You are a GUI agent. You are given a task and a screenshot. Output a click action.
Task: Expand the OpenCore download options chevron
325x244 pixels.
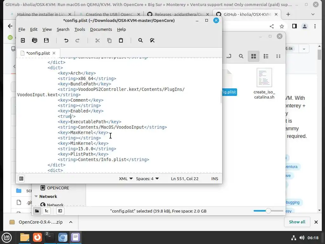[x=71, y=222]
